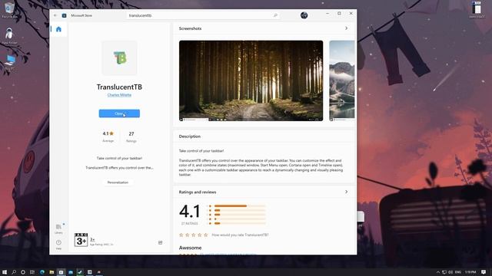Open the forest screenshot thumbnail

pyautogui.click(x=251, y=80)
